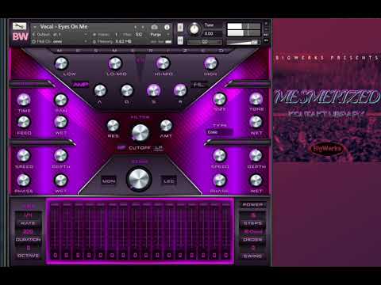Click PHASE knob in lower-left effect section
This screenshot has height=285, width=381.
(x=24, y=180)
